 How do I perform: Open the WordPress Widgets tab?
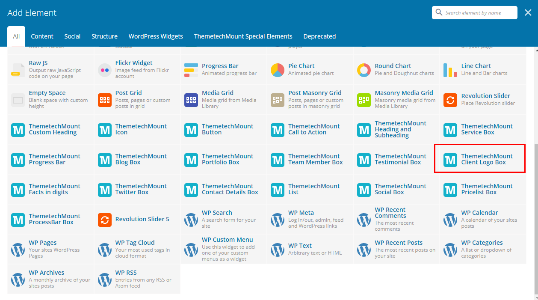156,36
